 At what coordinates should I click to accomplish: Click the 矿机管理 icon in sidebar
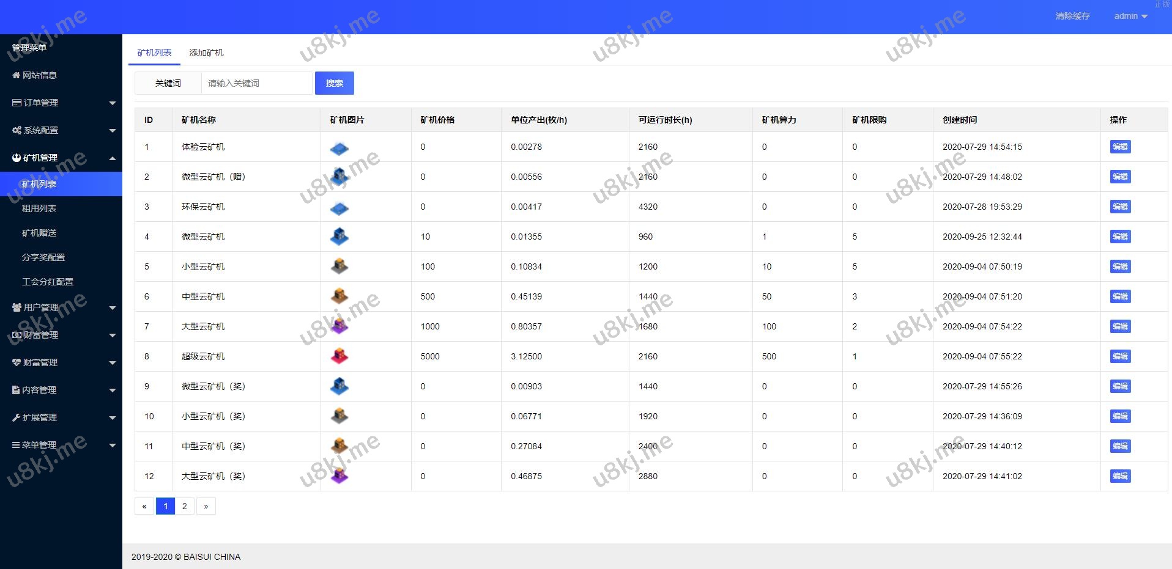(17, 158)
